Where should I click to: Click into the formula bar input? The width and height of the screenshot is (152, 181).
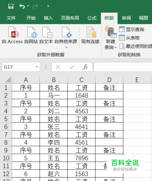(x=123, y=67)
